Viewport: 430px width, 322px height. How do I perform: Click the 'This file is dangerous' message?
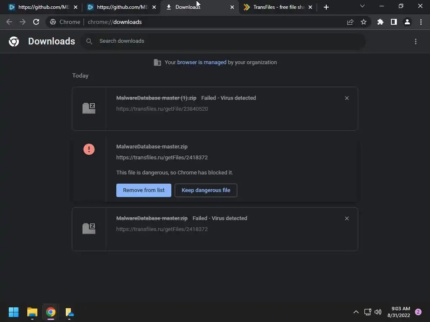(175, 172)
